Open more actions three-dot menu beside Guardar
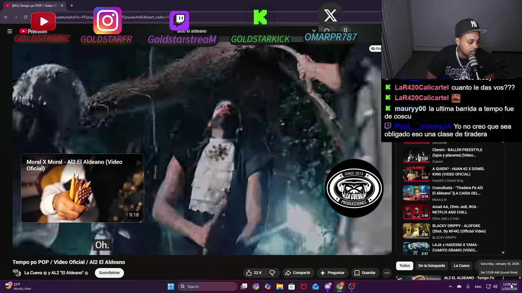This screenshot has height=293, width=522. point(387,273)
